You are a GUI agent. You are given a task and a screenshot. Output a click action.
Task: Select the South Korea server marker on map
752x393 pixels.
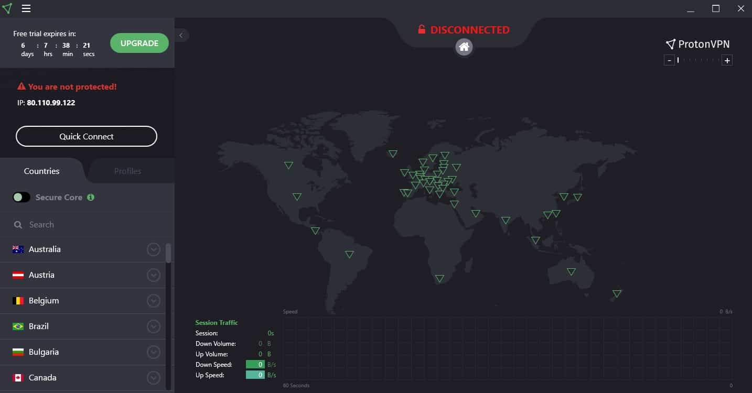tap(564, 196)
